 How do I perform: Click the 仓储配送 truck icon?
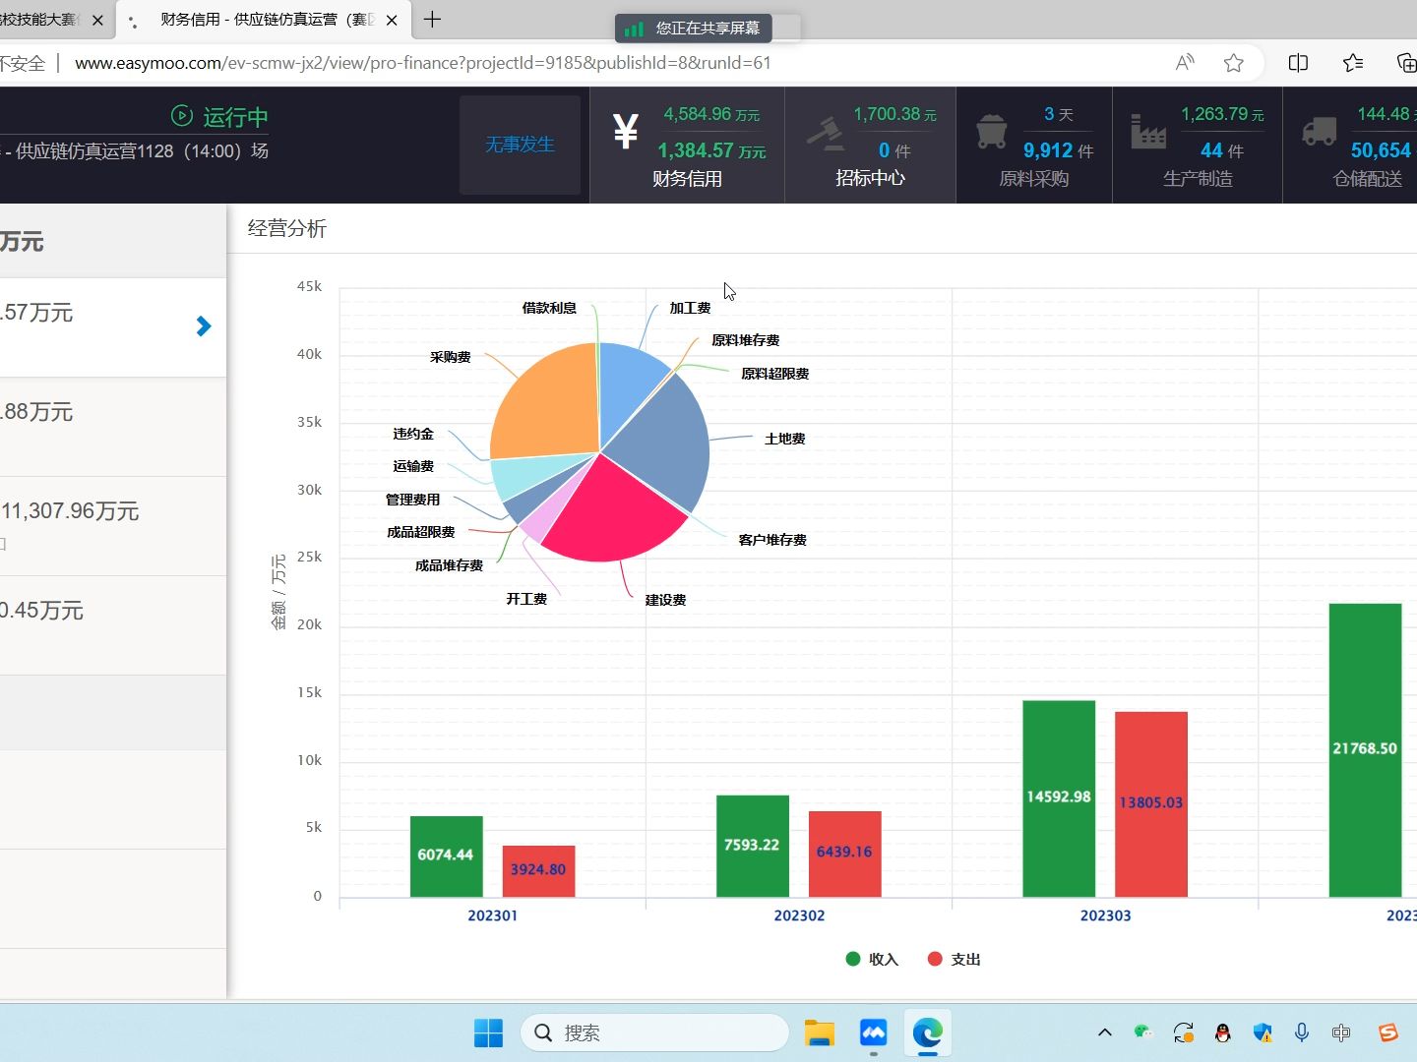tap(1320, 132)
